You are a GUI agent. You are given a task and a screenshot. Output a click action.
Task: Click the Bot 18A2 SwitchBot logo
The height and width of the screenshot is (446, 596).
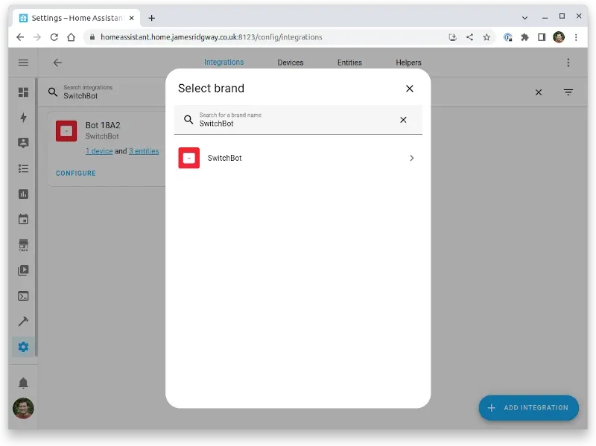pyautogui.click(x=66, y=131)
